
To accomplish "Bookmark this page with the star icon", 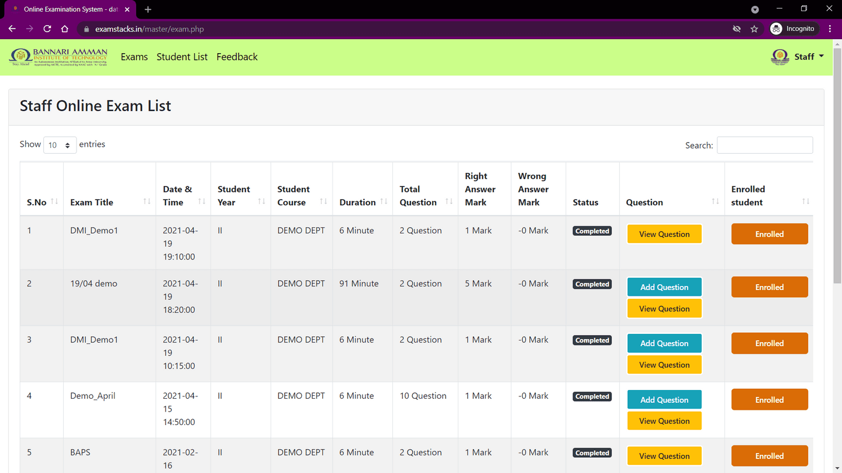I will [754, 29].
